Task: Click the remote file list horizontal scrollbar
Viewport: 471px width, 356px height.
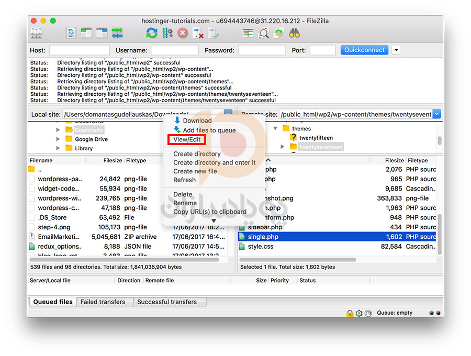Action: [x=298, y=259]
